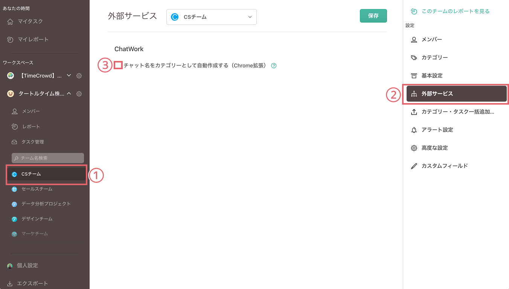Open the help tooltip next to the Chrome拡張 option
The height and width of the screenshot is (289, 509).
(273, 65)
